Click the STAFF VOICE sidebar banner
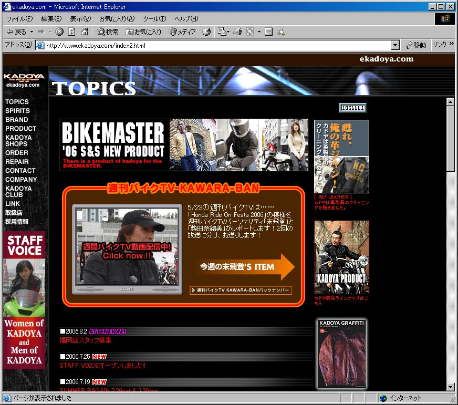 [24, 300]
